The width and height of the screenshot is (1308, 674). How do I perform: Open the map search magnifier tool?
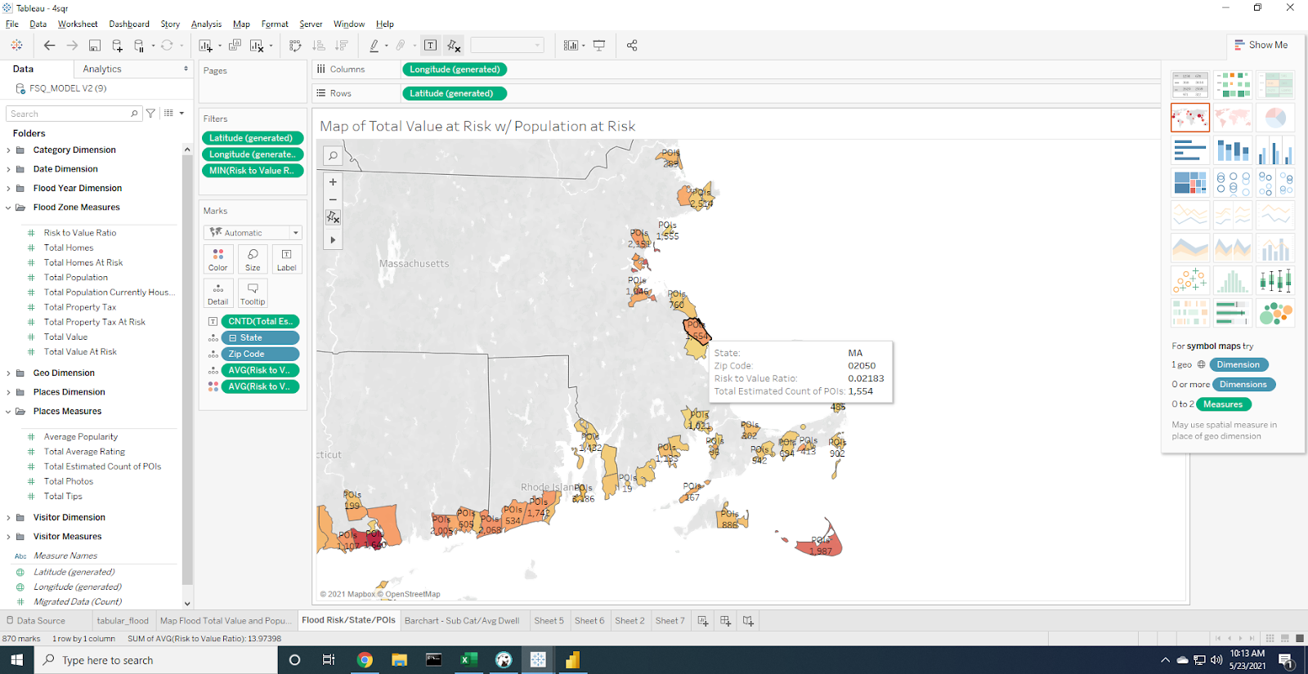pyautogui.click(x=333, y=155)
